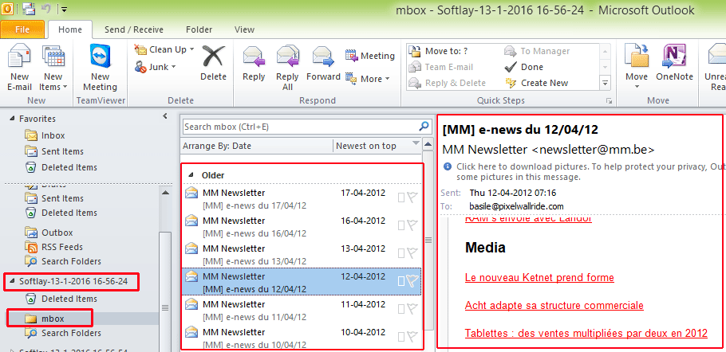The width and height of the screenshot is (726, 352).
Task: Forward the selected email
Action: coord(323,64)
